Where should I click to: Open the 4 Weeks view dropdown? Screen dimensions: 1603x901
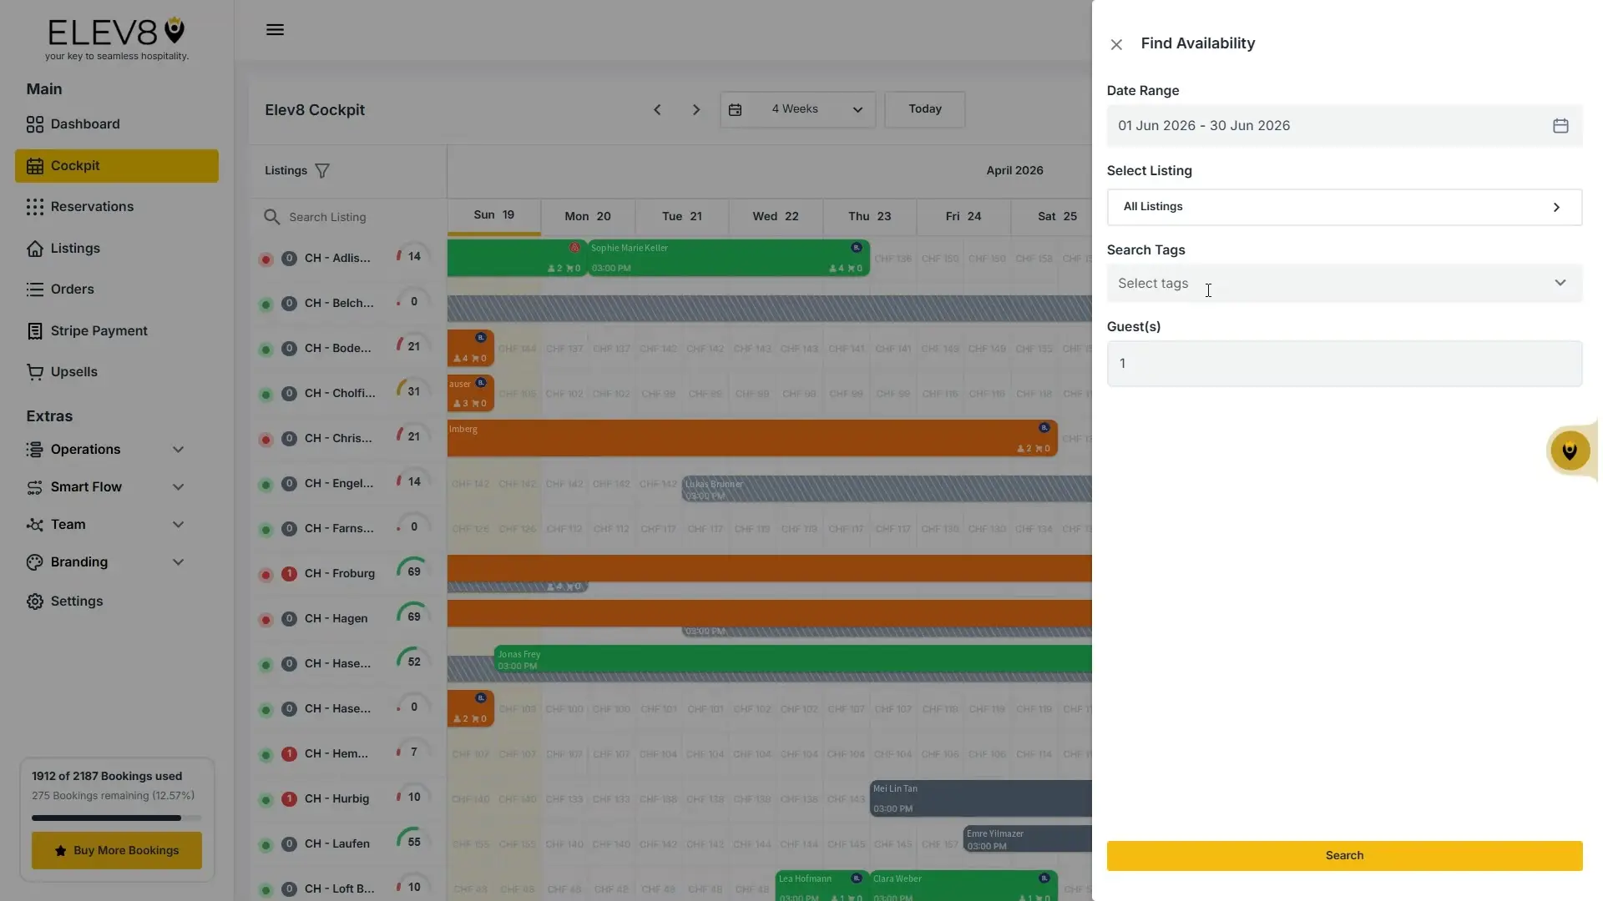tap(797, 110)
